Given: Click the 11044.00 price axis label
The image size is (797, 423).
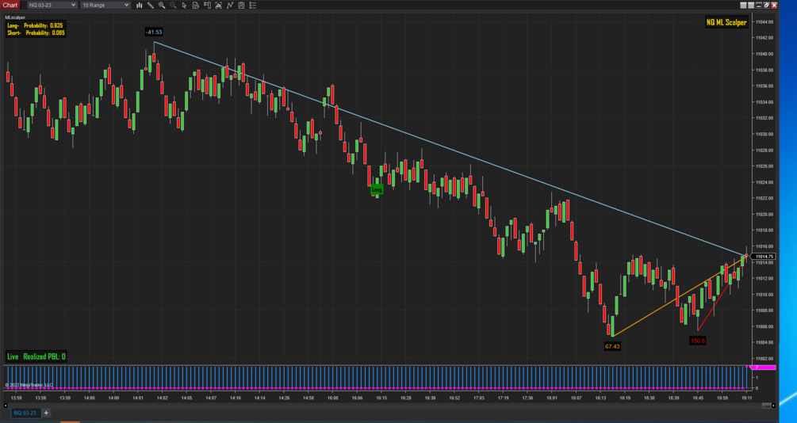Looking at the screenshot, I should 764,22.
